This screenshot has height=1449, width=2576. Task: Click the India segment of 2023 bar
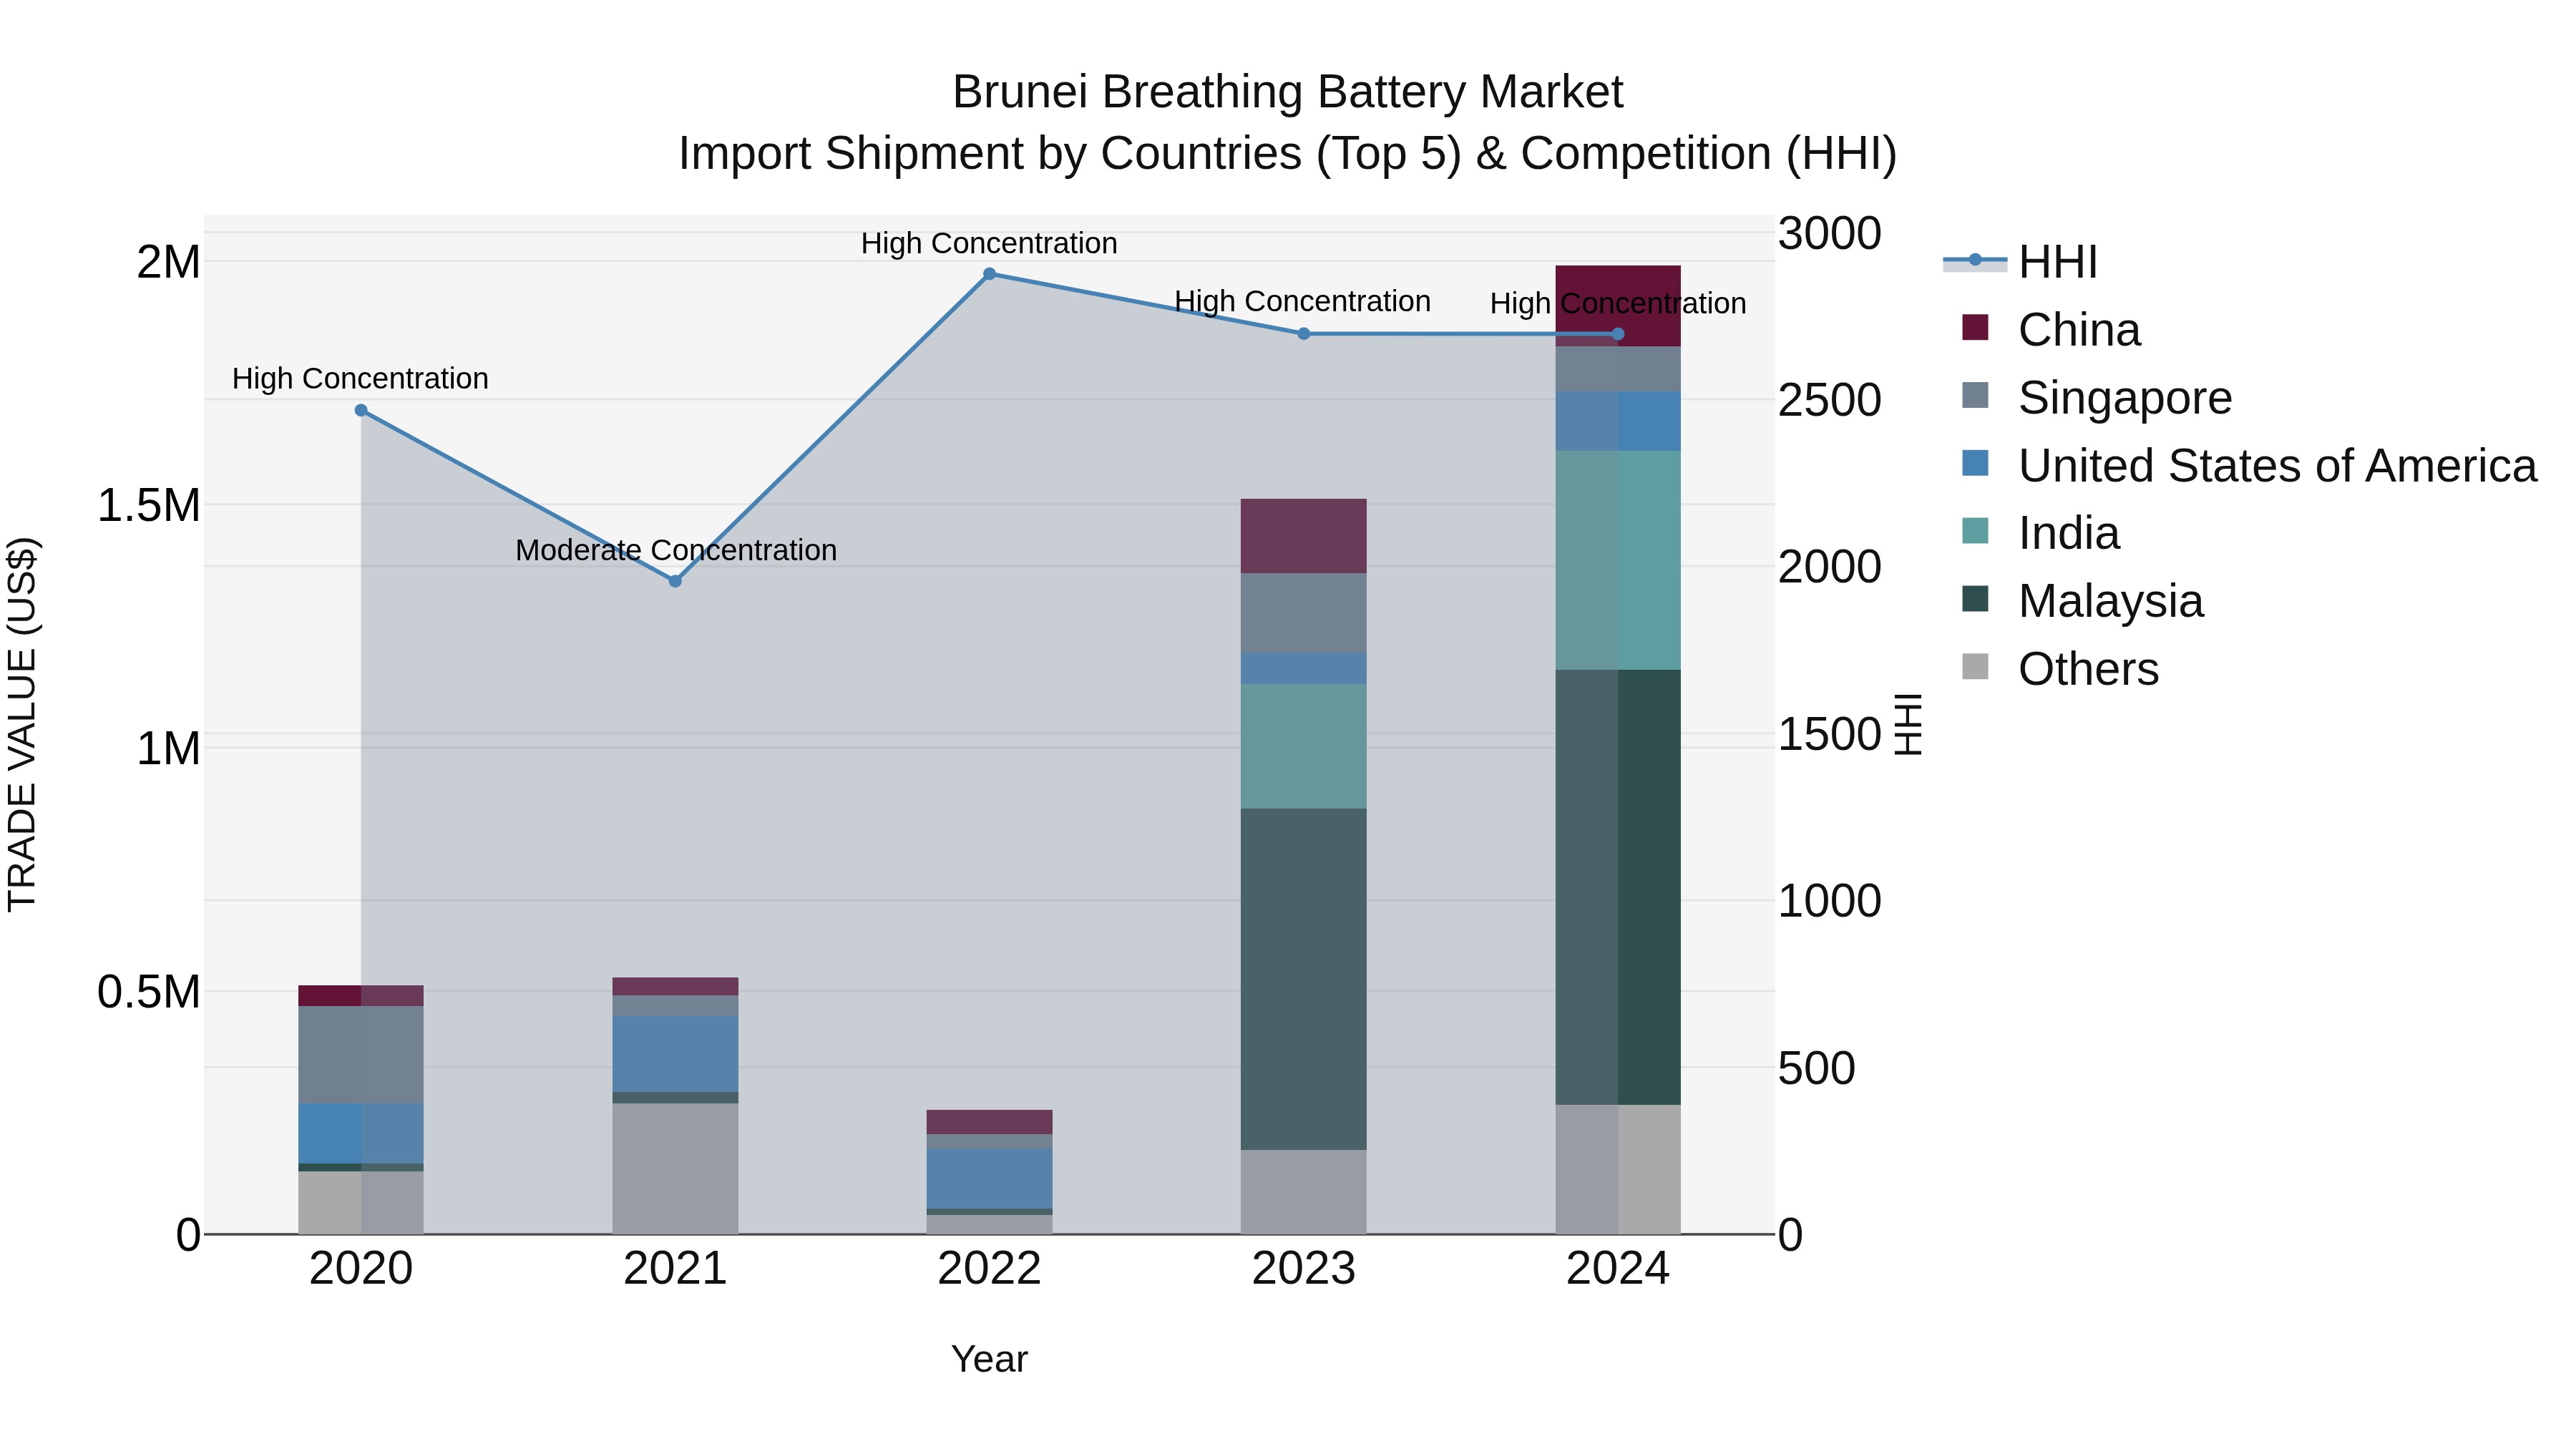coord(1303,746)
